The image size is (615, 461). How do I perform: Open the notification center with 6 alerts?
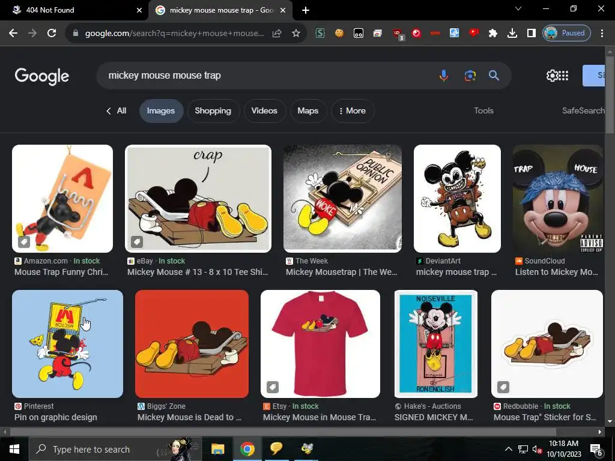[x=596, y=450]
